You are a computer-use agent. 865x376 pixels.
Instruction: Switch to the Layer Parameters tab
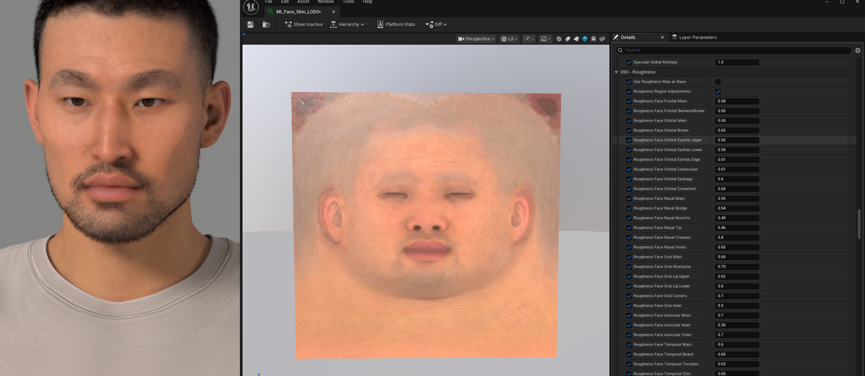coord(697,37)
